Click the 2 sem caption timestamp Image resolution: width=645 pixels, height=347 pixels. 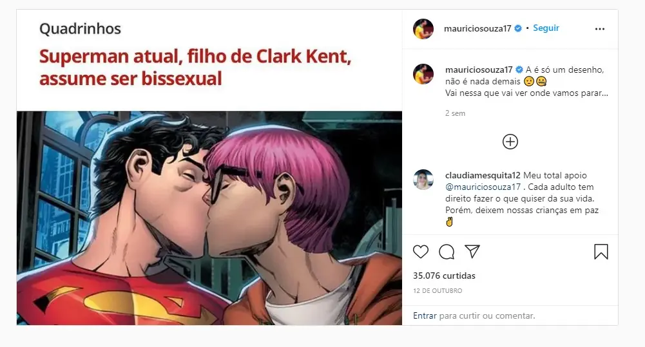455,113
